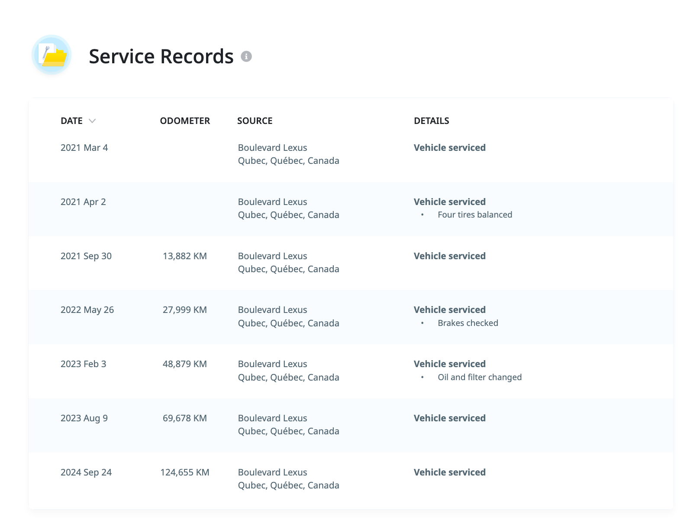Select the 2021 Apr 2 record date
Viewport: 697px width, 521px height.
83,202
